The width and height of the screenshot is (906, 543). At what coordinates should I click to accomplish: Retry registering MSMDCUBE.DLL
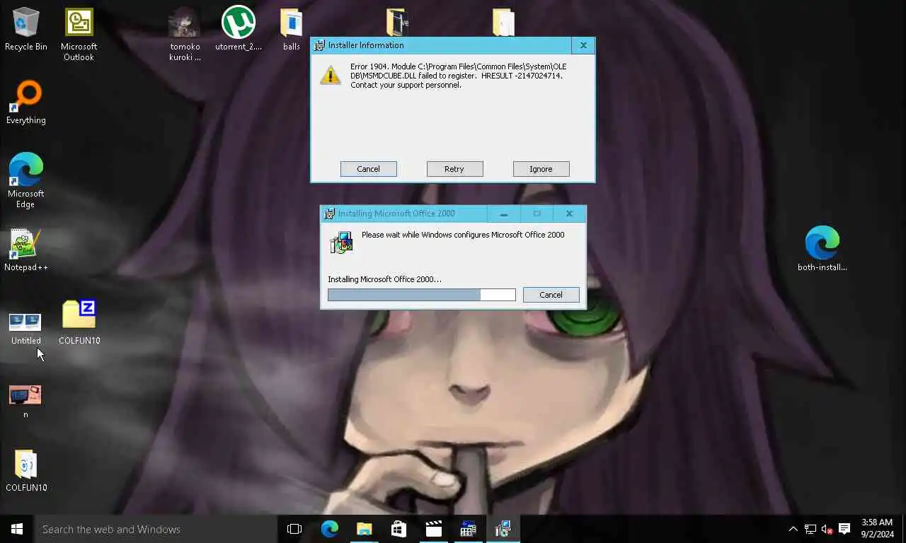tap(454, 169)
